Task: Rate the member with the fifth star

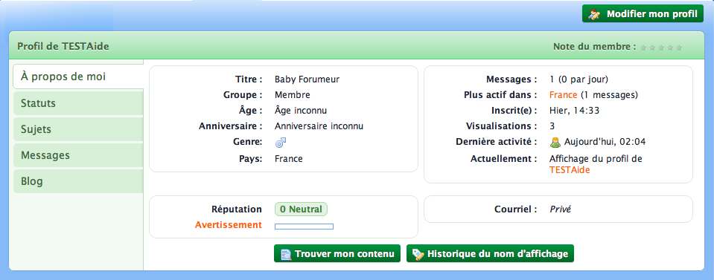Action: pyautogui.click(x=679, y=48)
